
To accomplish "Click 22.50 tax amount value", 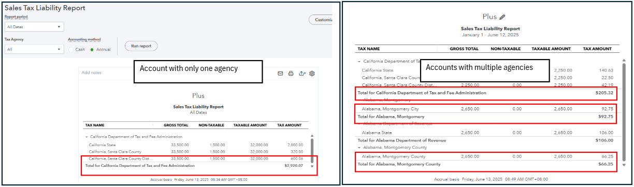I will [608, 77].
